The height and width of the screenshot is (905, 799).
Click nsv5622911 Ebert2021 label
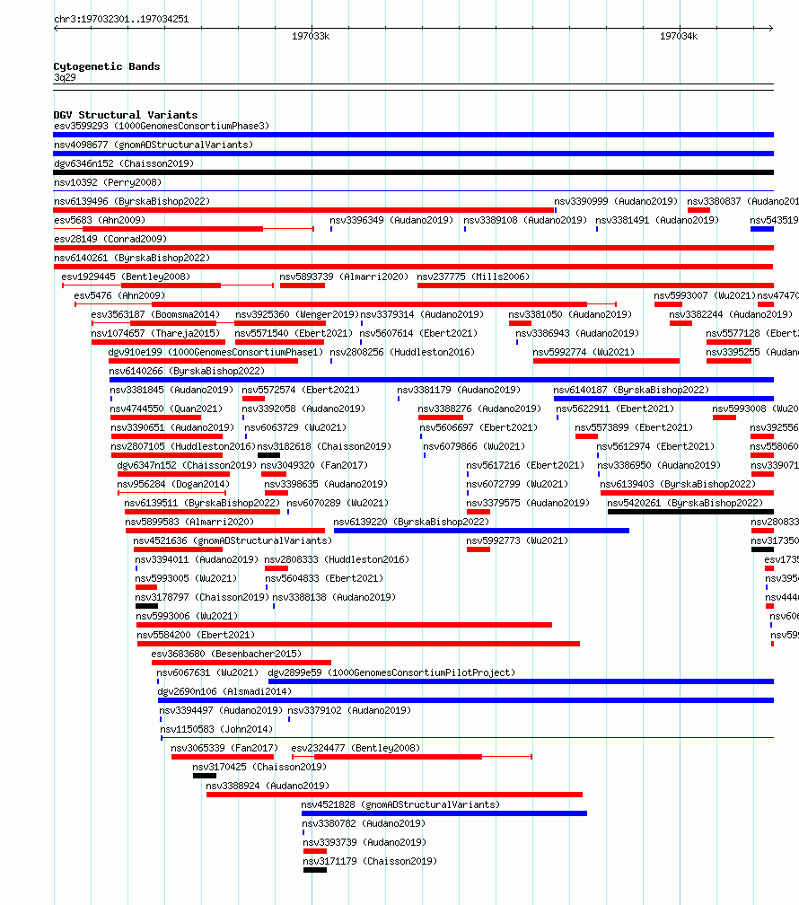pyautogui.click(x=616, y=409)
